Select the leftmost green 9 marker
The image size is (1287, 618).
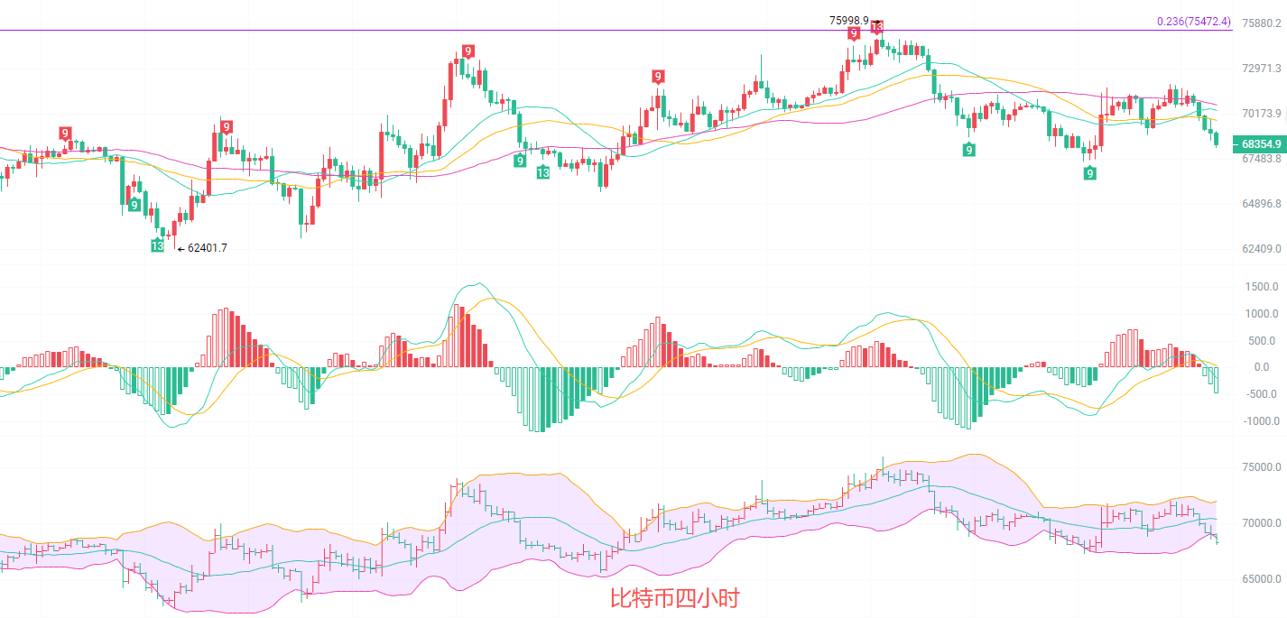tap(134, 206)
